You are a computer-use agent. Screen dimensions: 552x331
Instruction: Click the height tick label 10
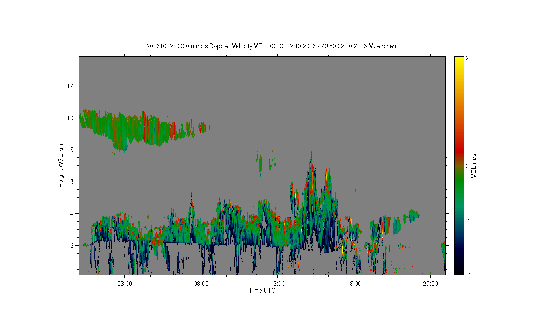click(71, 118)
